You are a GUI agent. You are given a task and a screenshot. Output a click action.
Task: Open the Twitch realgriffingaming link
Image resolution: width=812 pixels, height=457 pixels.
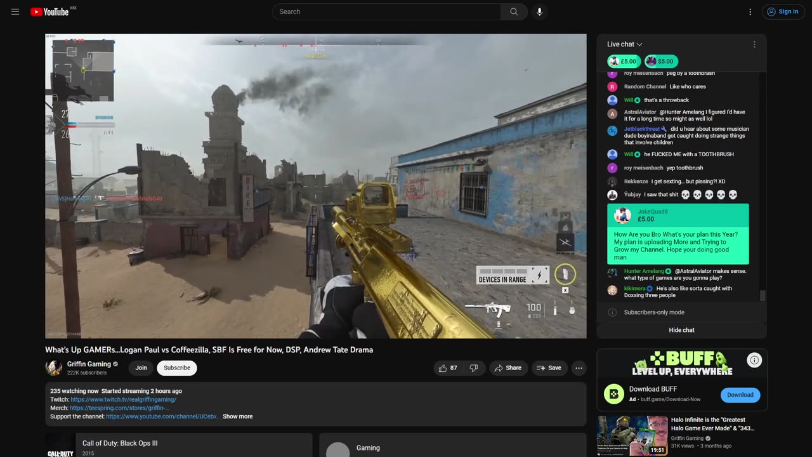[x=123, y=399]
